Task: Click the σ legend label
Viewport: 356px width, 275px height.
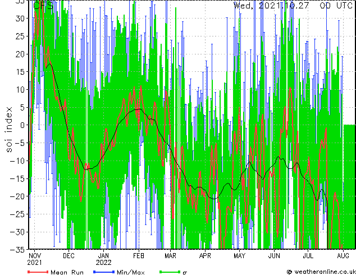Action: click(x=185, y=273)
